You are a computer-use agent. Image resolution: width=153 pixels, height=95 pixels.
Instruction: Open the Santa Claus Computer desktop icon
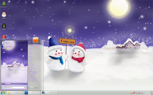coord(4,15)
